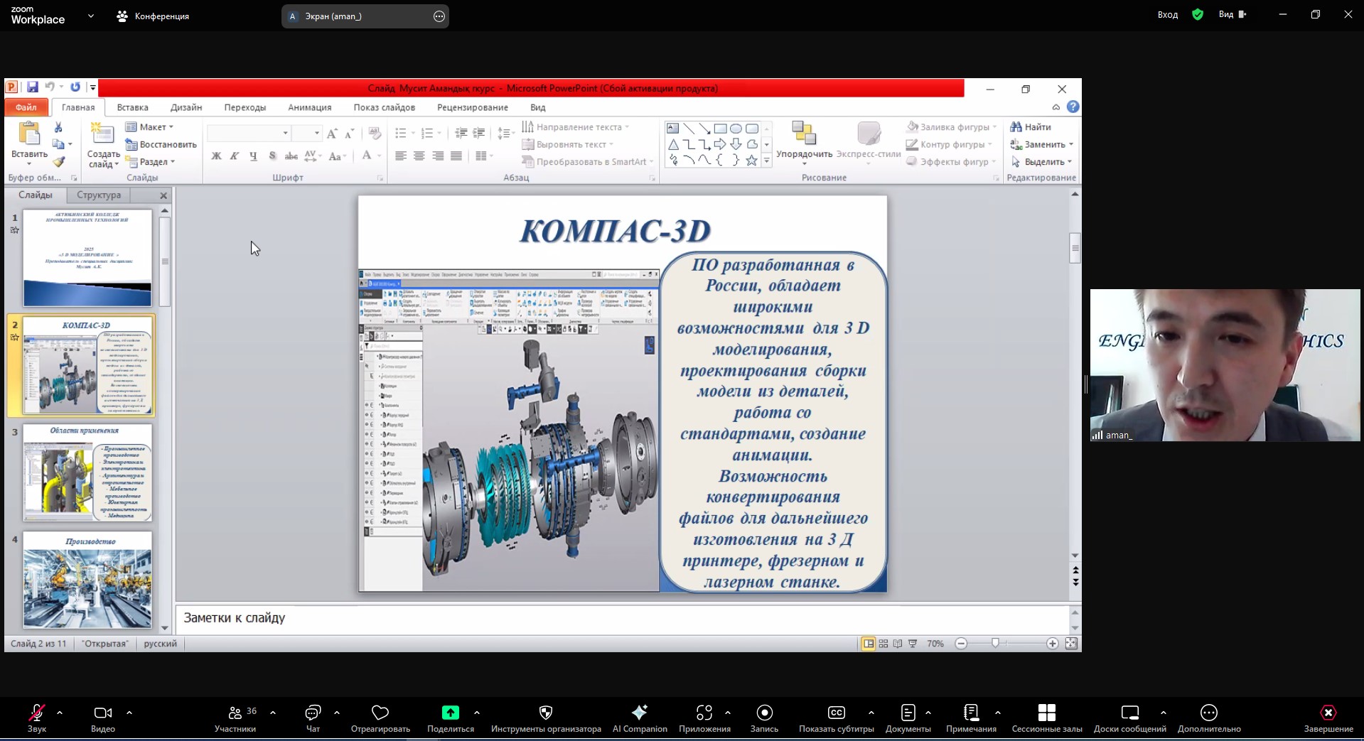Click the green Share (Поделиться) button
The image size is (1364, 741).
pyautogui.click(x=450, y=713)
